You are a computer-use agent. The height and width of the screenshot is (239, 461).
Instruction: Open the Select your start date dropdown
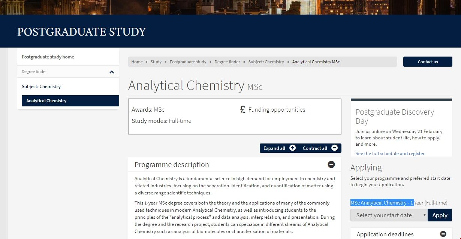tap(389, 215)
